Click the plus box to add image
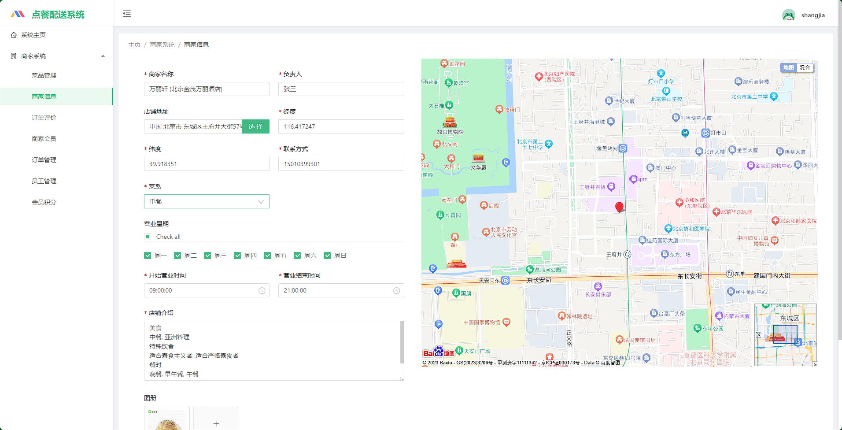This screenshot has height=430, width=842. click(x=216, y=418)
